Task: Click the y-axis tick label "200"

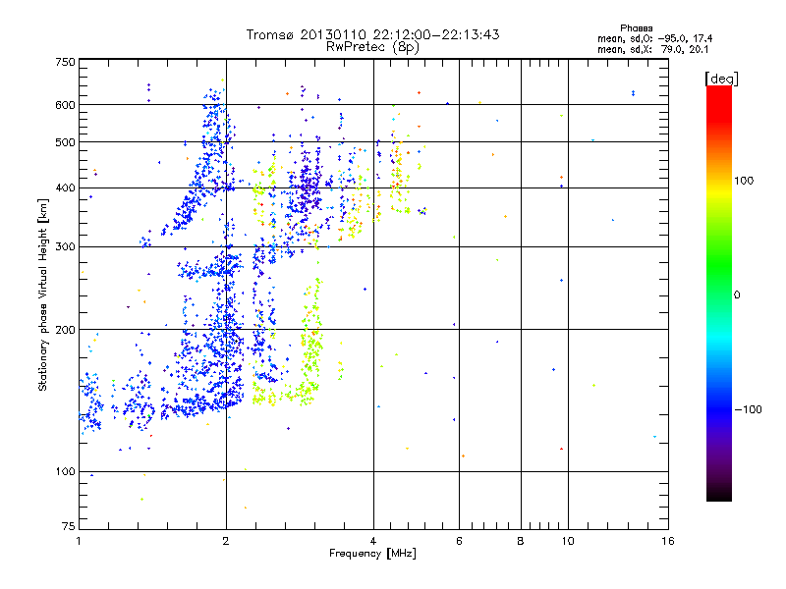Action: point(65,330)
